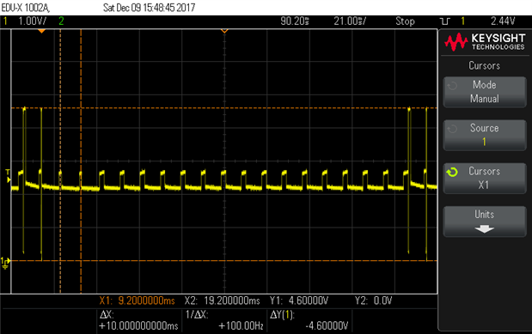Open the Cursors Mode Manual softkey
Image resolution: width=532 pixels, height=334 pixels.
[485, 92]
